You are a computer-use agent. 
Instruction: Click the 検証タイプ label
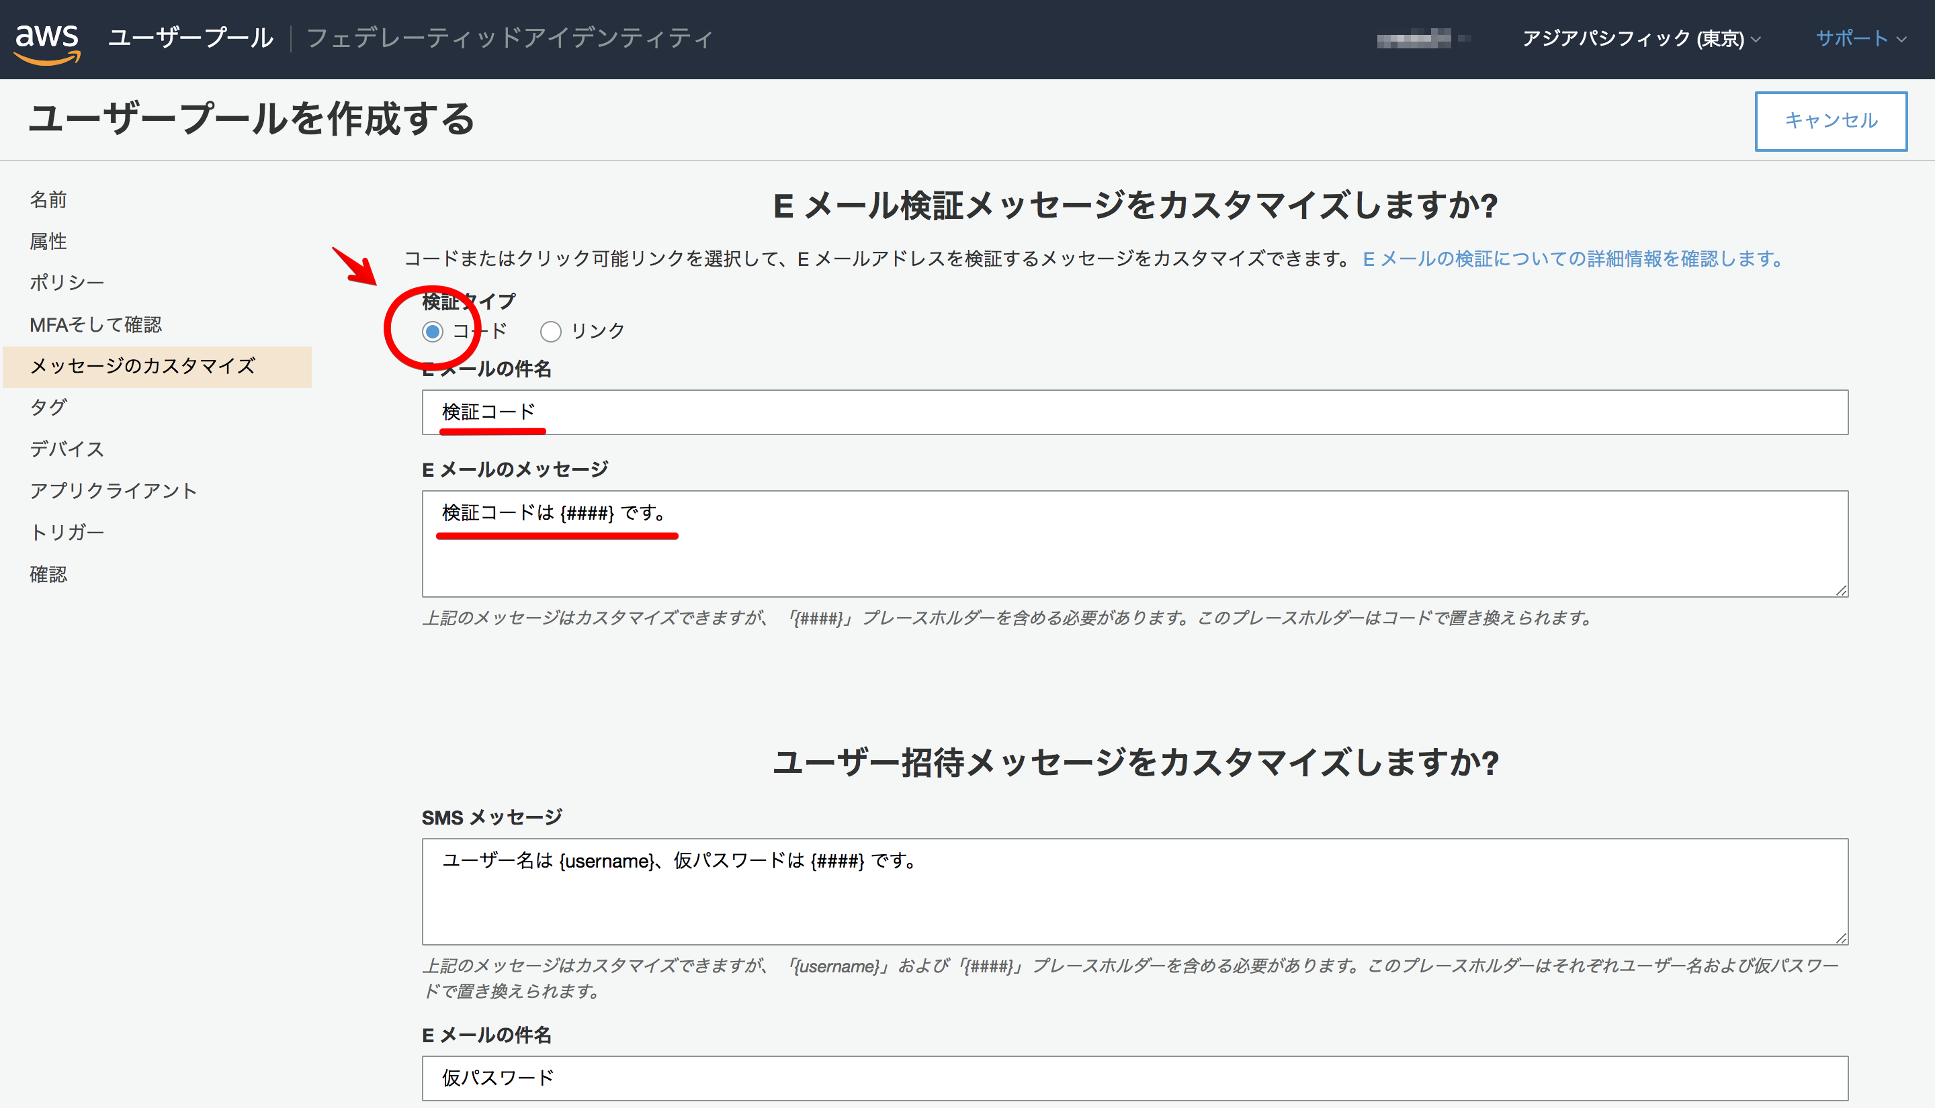click(x=469, y=302)
